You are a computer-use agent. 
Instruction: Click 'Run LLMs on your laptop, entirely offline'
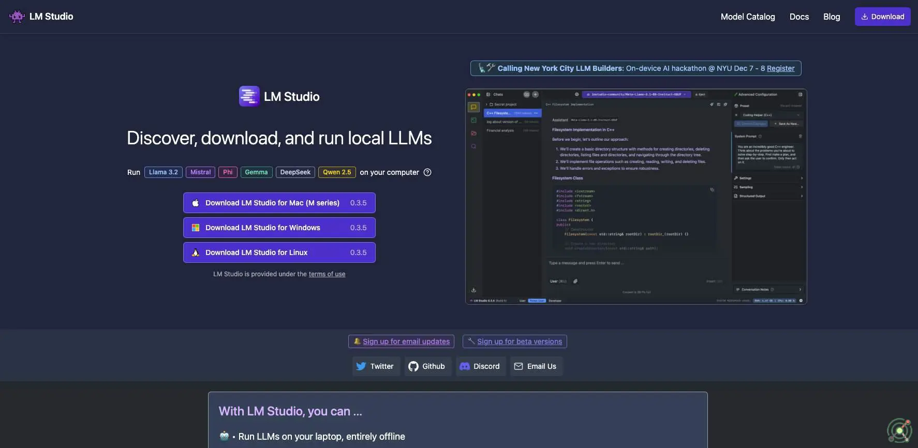(321, 437)
